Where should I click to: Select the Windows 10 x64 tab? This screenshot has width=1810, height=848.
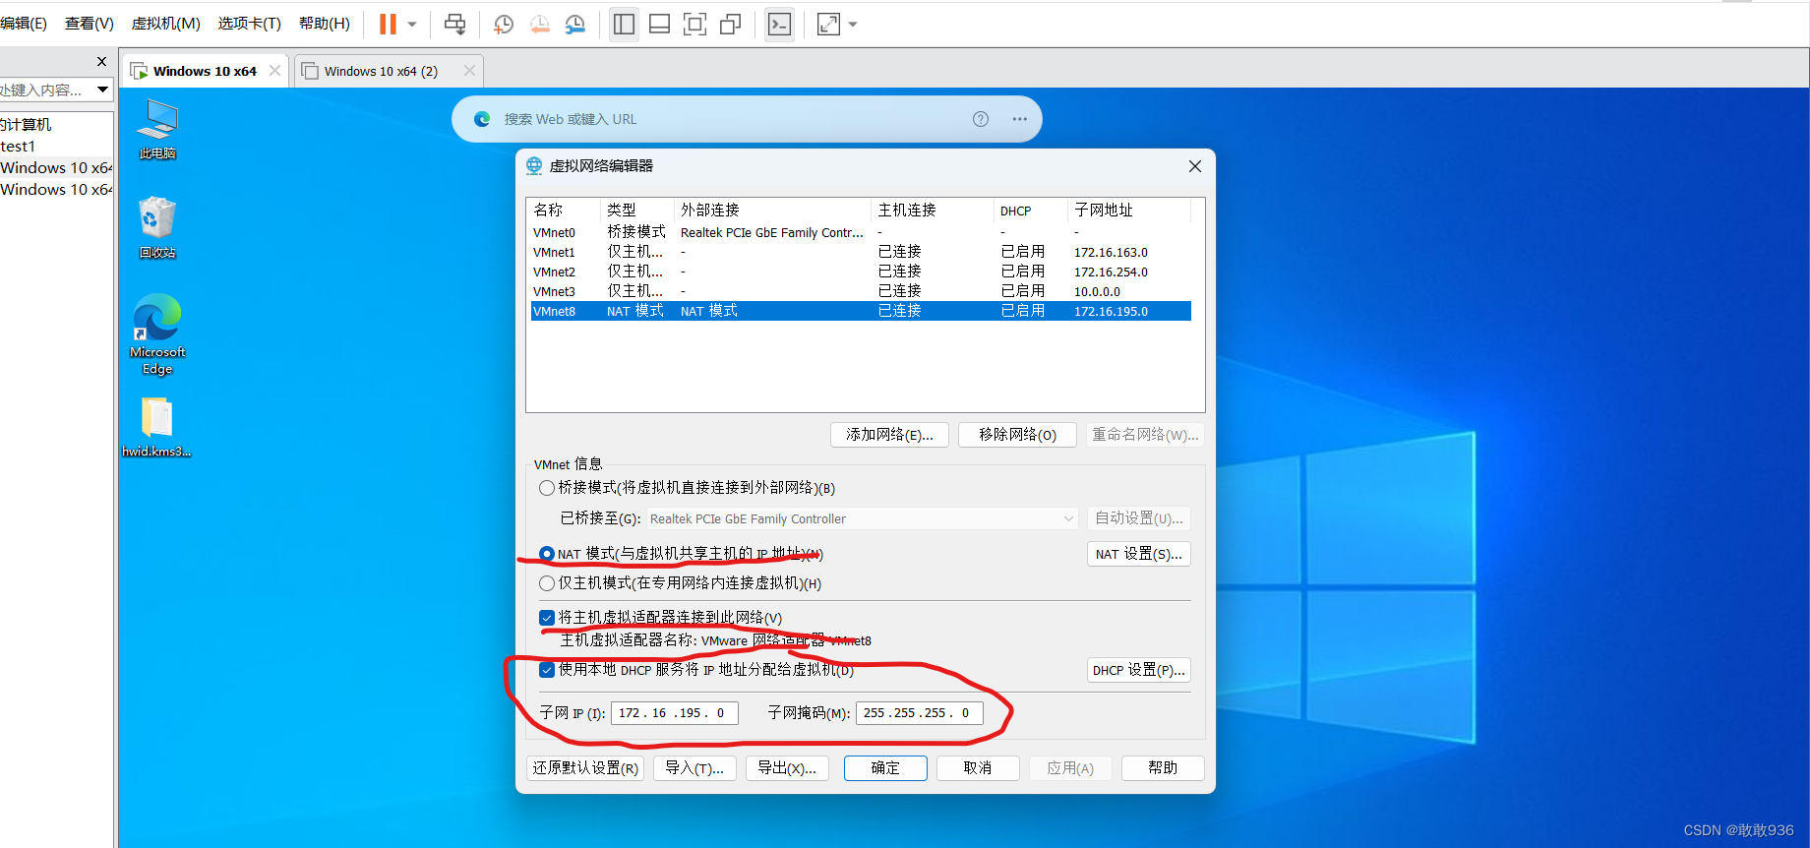pos(205,71)
